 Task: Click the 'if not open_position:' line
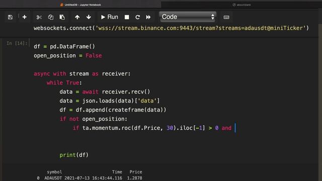[94, 119]
